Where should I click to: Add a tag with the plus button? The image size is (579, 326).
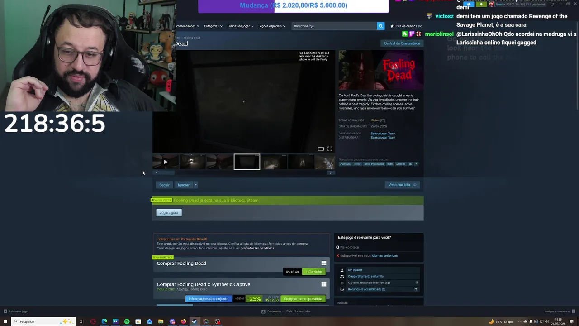(416, 164)
